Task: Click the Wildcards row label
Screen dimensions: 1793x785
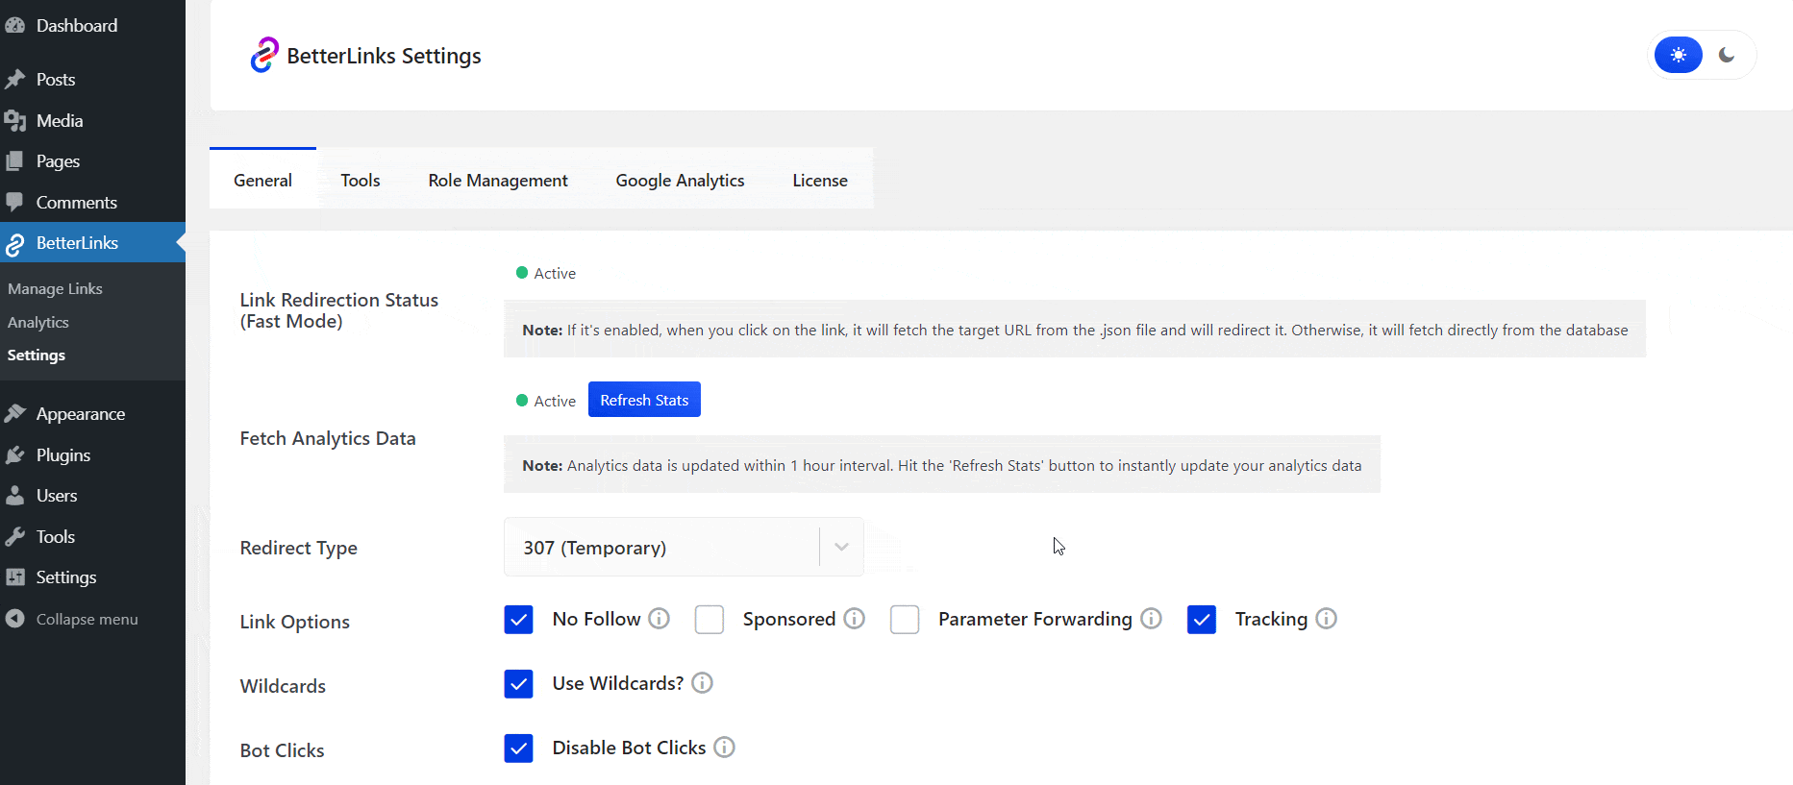Action: pos(283,686)
